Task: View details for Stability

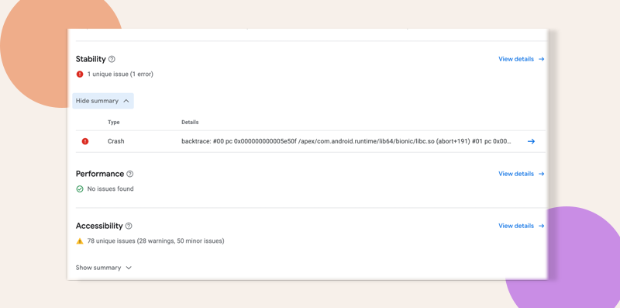Action: 521,59
